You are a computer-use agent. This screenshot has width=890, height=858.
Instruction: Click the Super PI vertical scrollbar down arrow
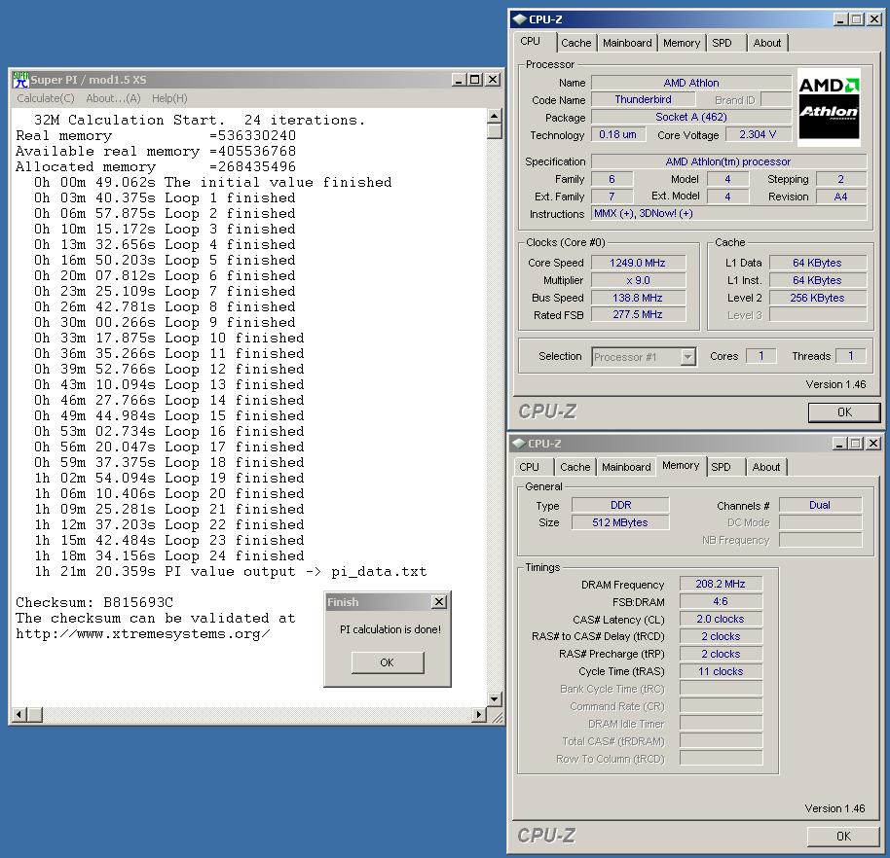point(495,699)
